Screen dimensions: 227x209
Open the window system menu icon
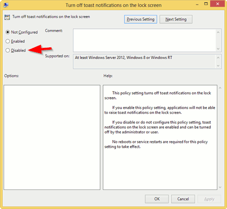pyautogui.click(x=6, y=5)
